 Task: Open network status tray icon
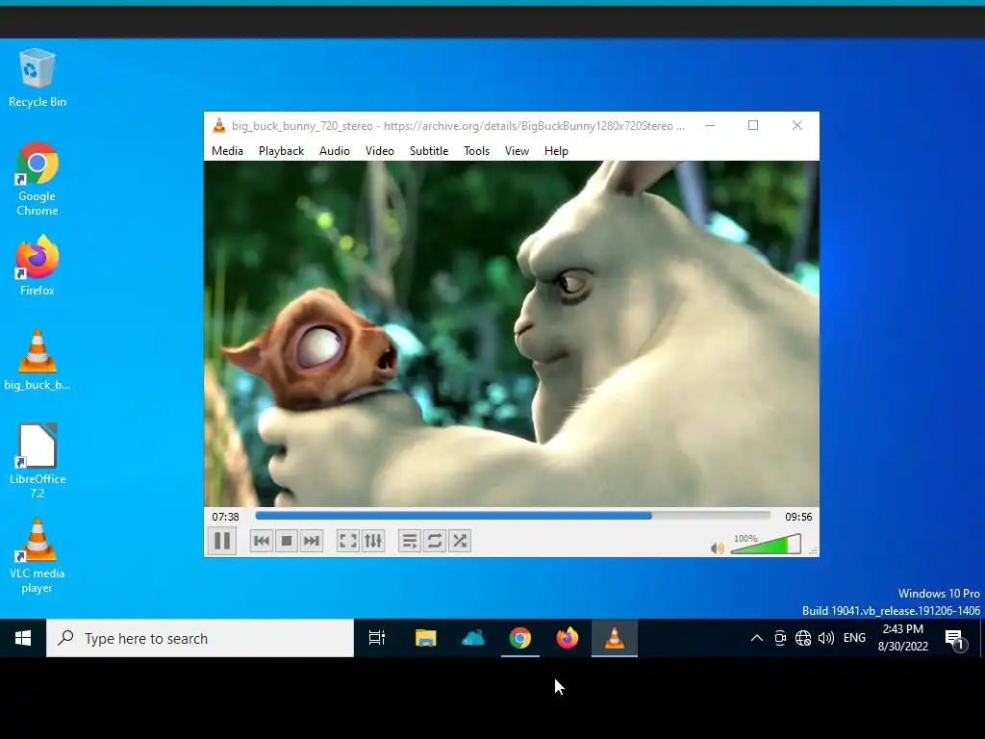803,639
